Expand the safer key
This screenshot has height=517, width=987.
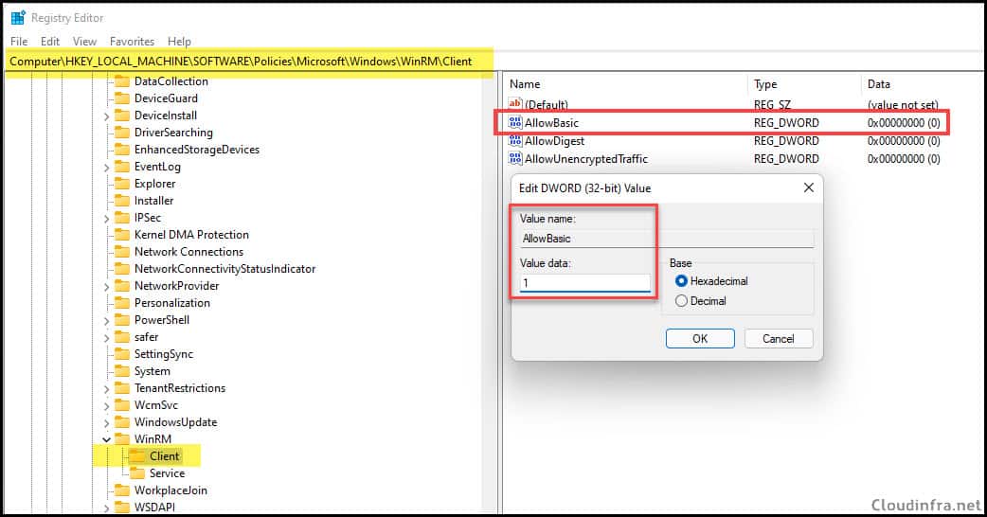106,338
